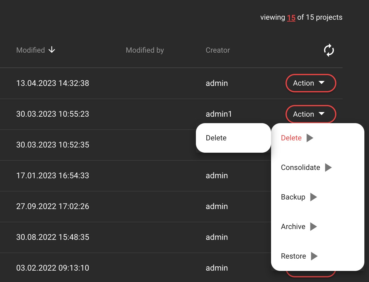Choose Restore from the action menu
Image resolution: width=369 pixels, height=282 pixels.
[293, 256]
